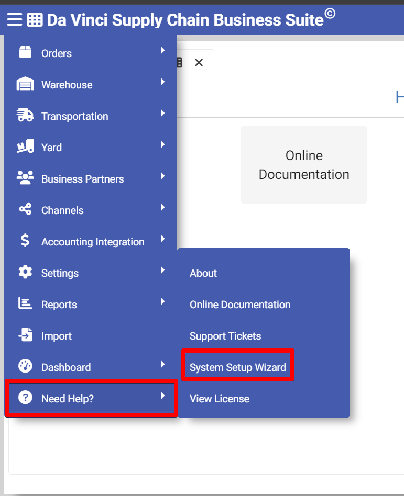The image size is (404, 496).
Task: Expand the Orders submenu arrow
Action: click(162, 50)
